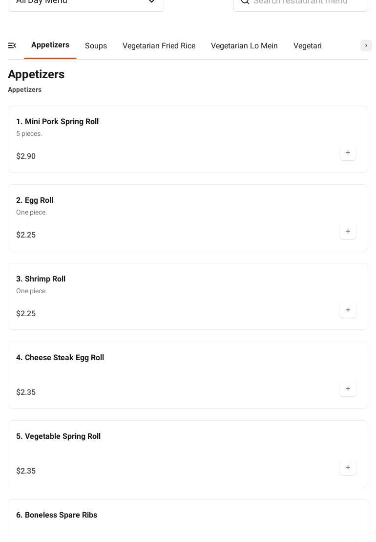The height and width of the screenshot is (542, 376).
Task: Open the Vegetable Spring Roll item
Action: click(58, 436)
